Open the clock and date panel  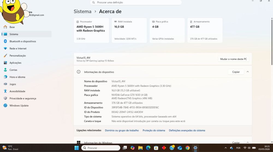(264, 148)
